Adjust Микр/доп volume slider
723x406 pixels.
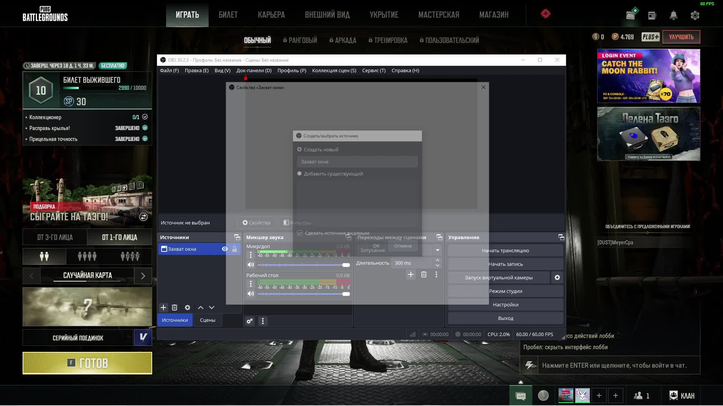tap(304, 265)
